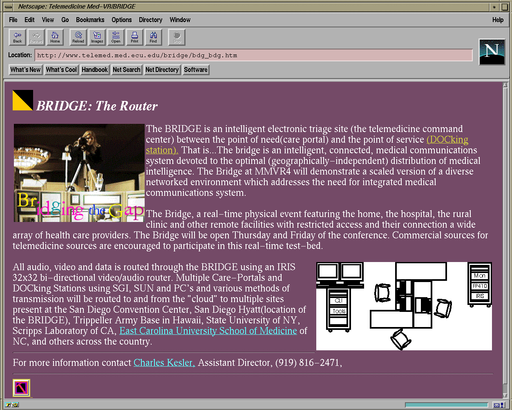This screenshot has width=512, height=410.
Task: Click the Bridging the Gap photo
Action: click(x=79, y=173)
